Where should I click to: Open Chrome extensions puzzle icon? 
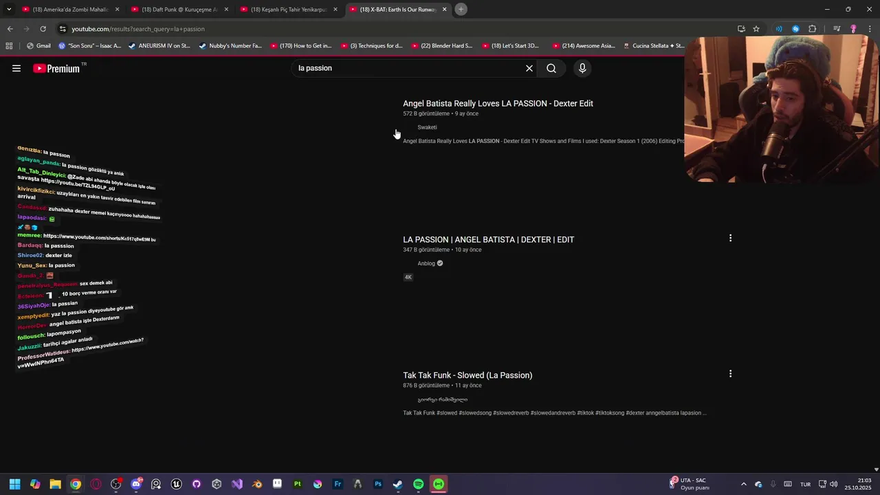click(x=813, y=29)
